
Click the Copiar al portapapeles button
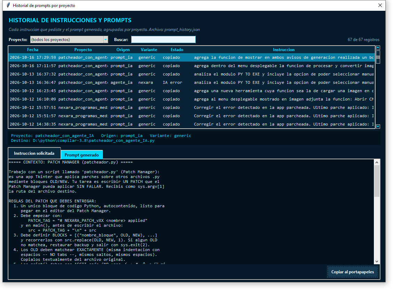point(352,272)
